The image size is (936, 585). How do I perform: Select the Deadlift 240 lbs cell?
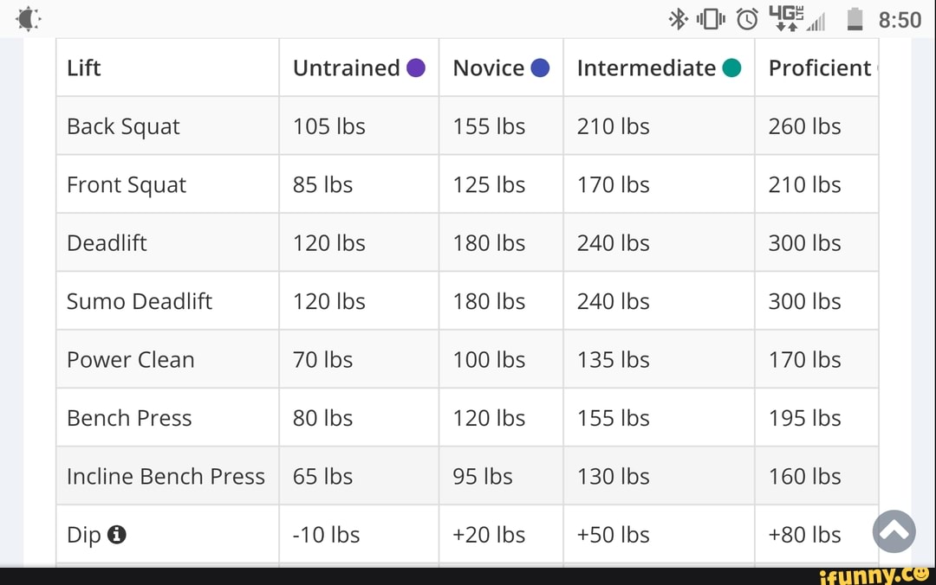point(613,242)
